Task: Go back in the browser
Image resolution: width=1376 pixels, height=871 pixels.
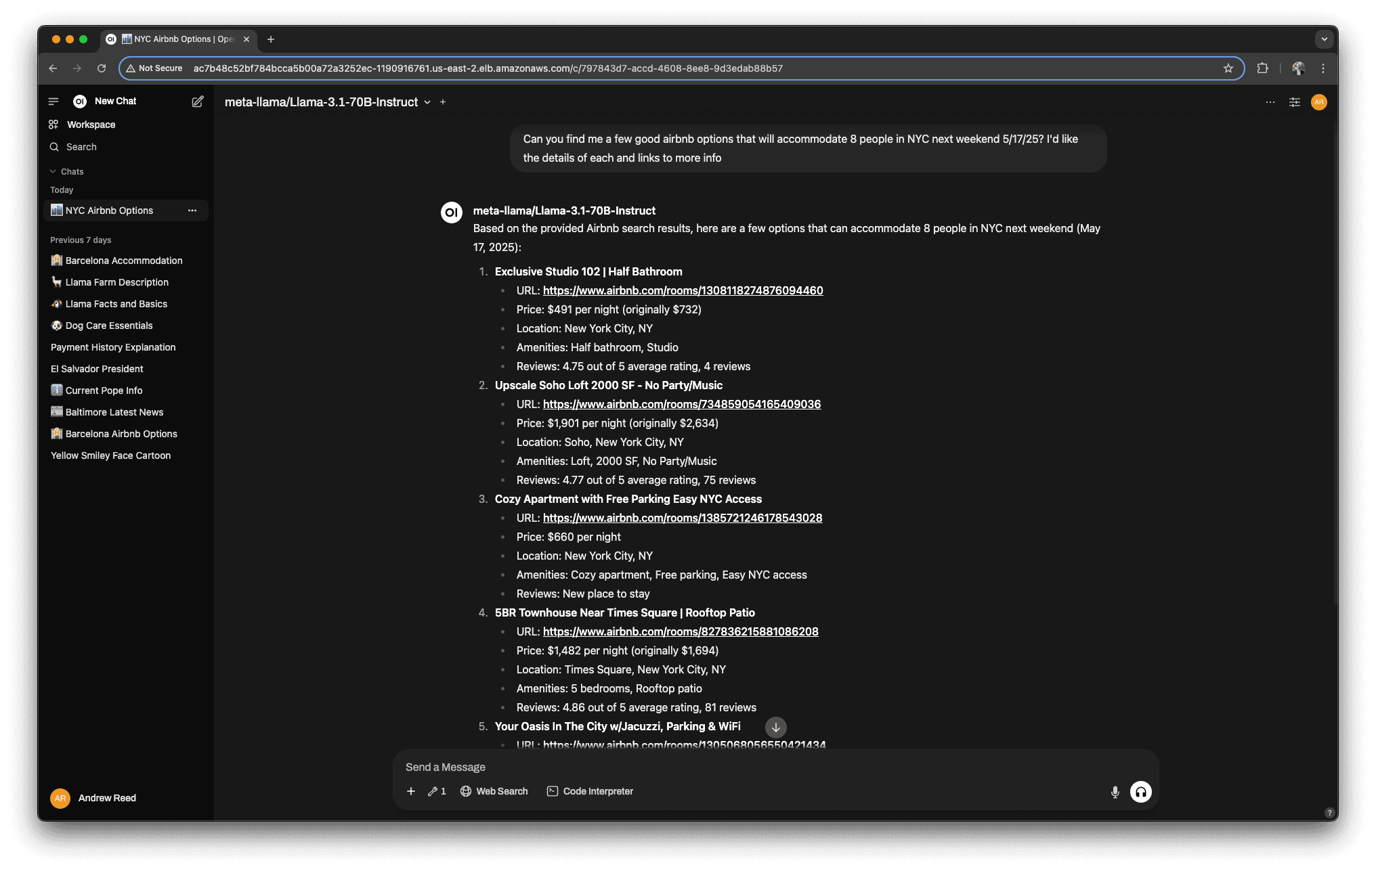Action: [x=53, y=68]
